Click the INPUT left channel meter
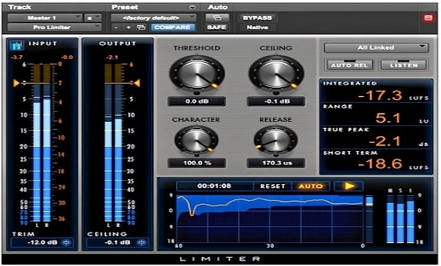Screen dimensions: 441x266 37,143
